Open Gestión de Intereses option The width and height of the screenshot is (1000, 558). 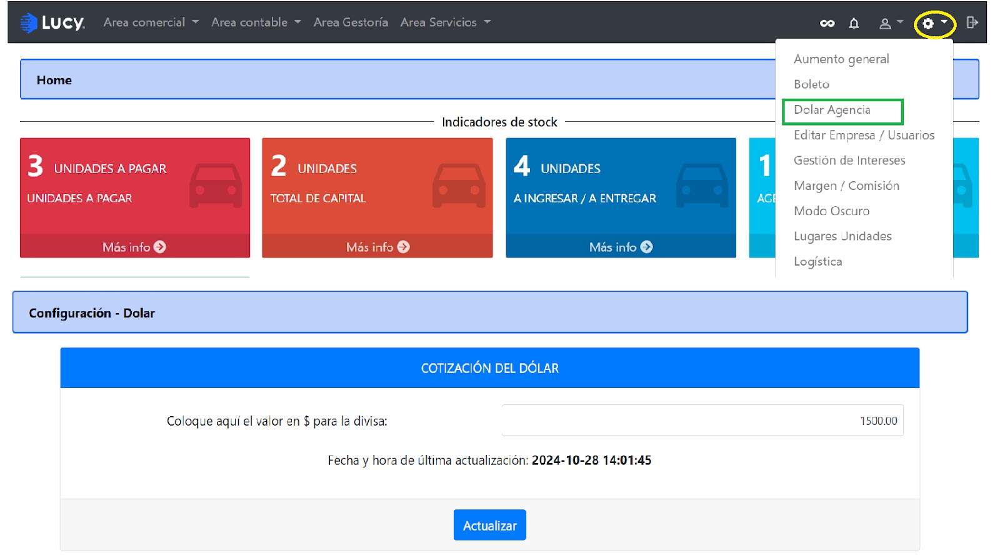[849, 161]
